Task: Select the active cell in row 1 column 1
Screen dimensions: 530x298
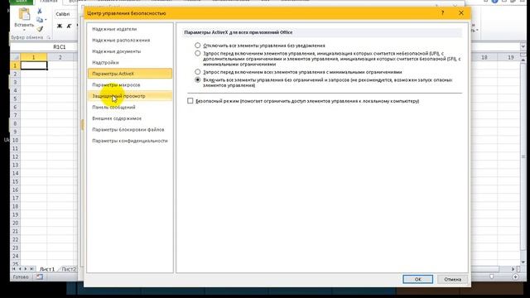Action: coord(34,65)
